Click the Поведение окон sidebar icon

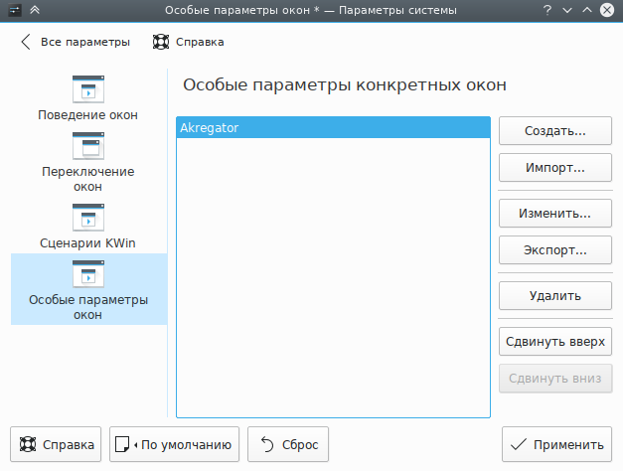88,89
